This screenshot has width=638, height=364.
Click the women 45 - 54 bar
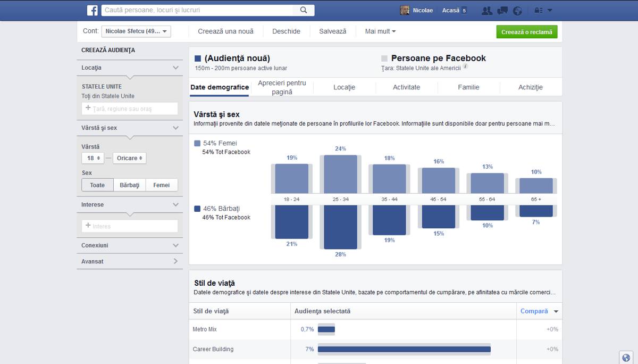[x=438, y=180]
